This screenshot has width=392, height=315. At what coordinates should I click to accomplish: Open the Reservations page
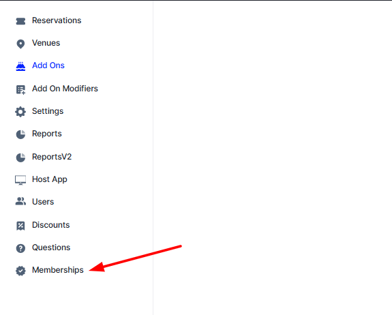click(57, 20)
